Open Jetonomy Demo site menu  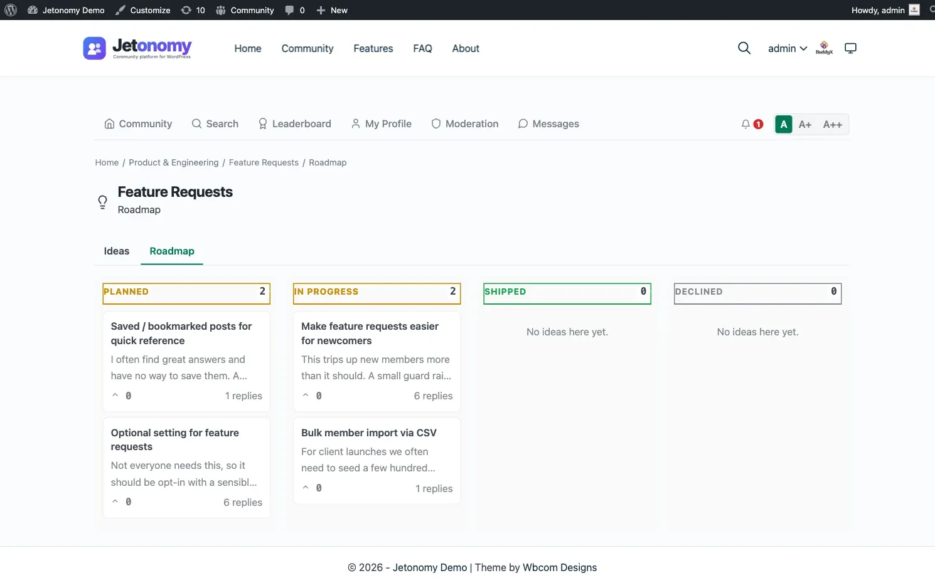(x=66, y=10)
